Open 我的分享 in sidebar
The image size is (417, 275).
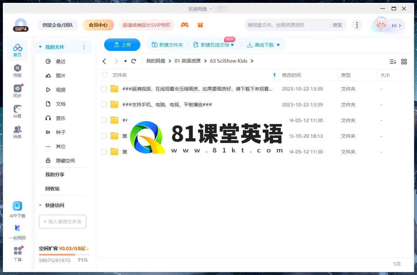pyautogui.click(x=55, y=175)
